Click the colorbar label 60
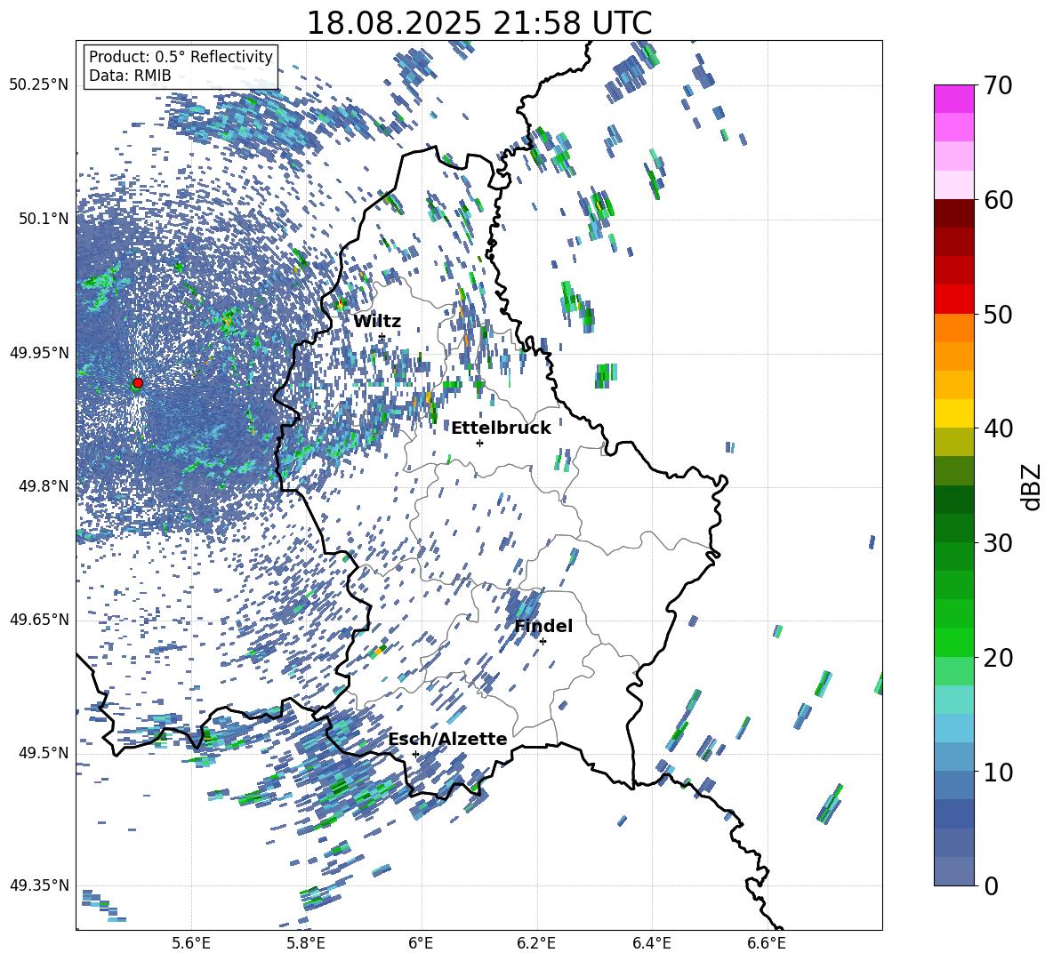This screenshot has width=1053, height=961. 998,200
